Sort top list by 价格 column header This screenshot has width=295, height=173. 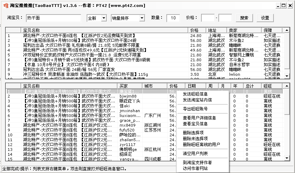point(197,30)
